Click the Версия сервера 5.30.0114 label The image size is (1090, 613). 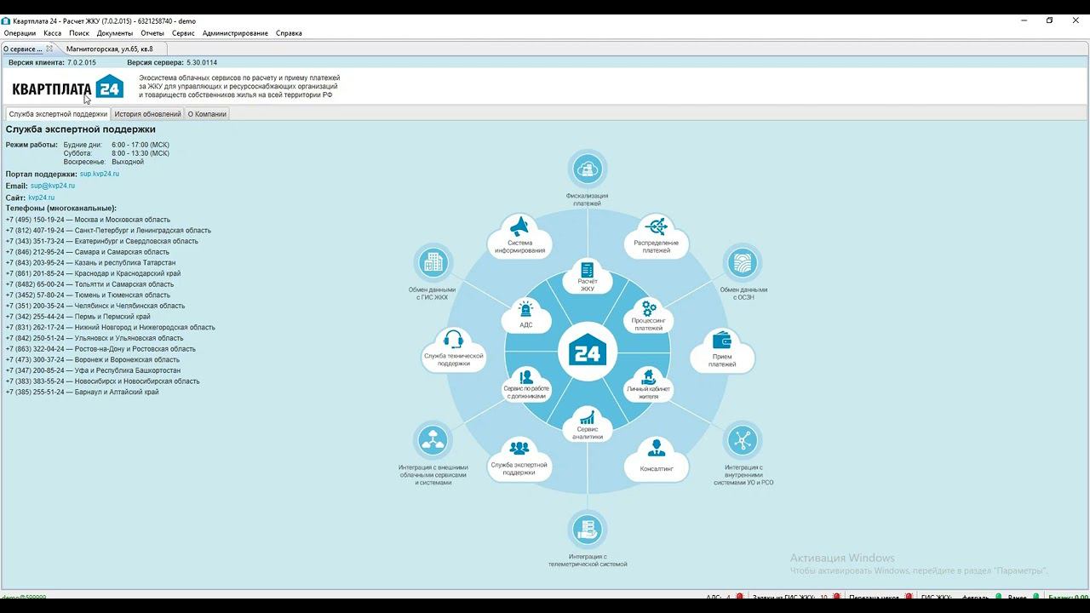coord(172,63)
